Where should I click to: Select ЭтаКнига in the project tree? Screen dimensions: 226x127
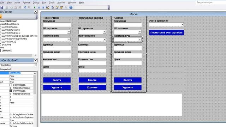pos(6,45)
